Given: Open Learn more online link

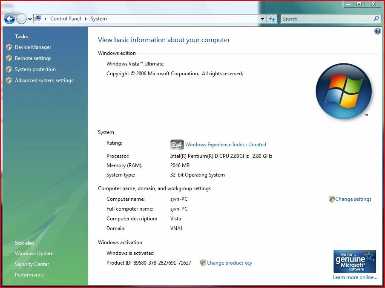Looking at the screenshot, I should click(355, 277).
